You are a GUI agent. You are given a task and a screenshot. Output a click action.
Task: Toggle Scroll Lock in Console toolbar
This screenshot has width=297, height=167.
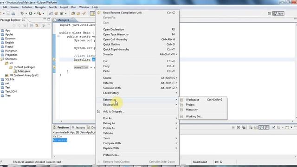[x=256, y=128]
